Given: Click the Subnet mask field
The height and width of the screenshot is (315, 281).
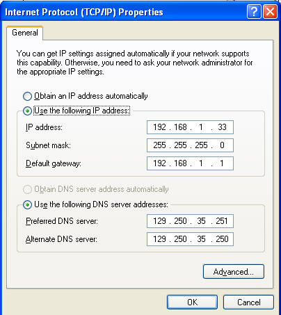Looking at the screenshot, I should click(x=190, y=145).
